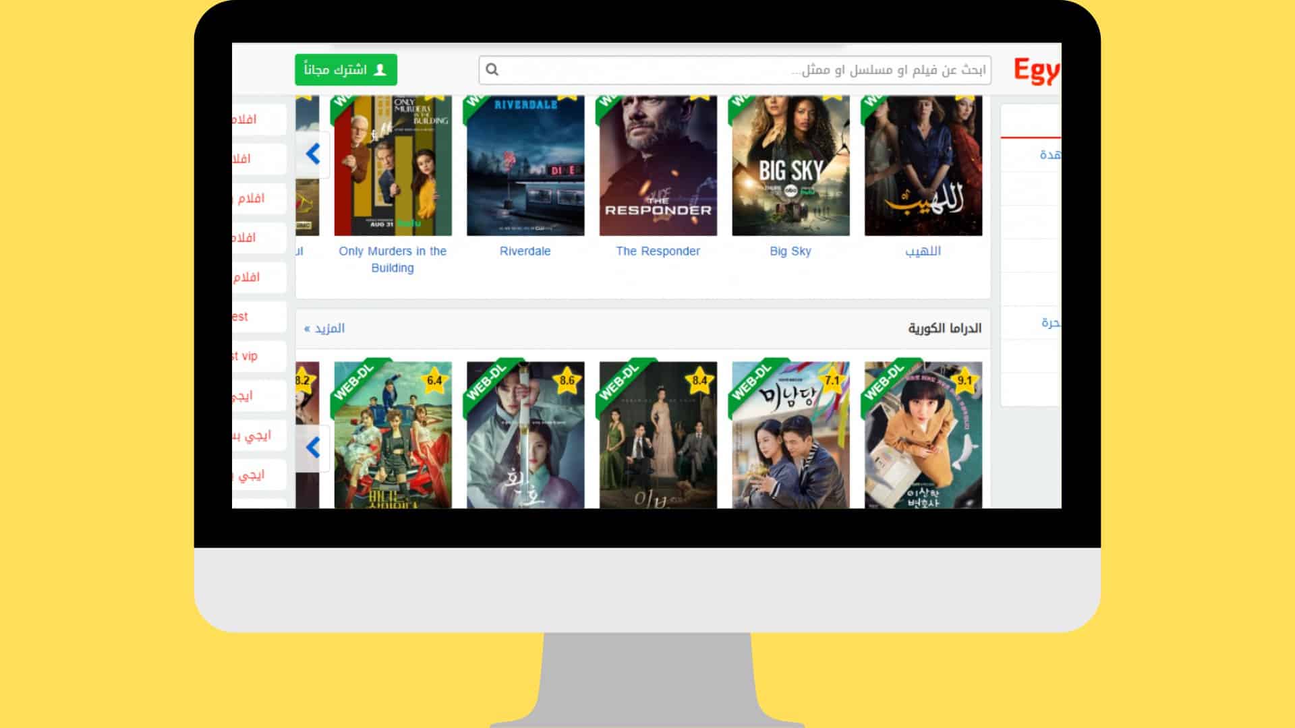This screenshot has width=1295, height=728.
Task: Click the اشترك مجاناً subscribe button
Action: 346,69
